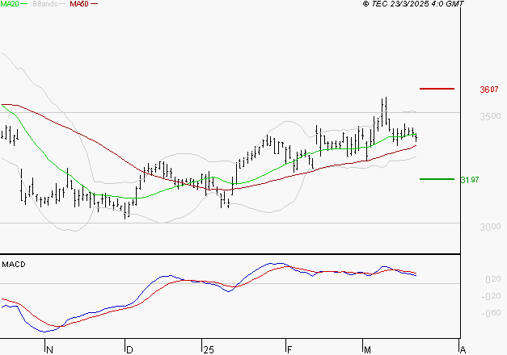Click the MA50 legend label
Viewport: 507px width, 355px height.
(x=79, y=4)
